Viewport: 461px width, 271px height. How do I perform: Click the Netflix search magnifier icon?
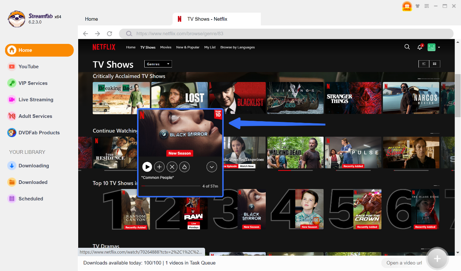(x=407, y=47)
